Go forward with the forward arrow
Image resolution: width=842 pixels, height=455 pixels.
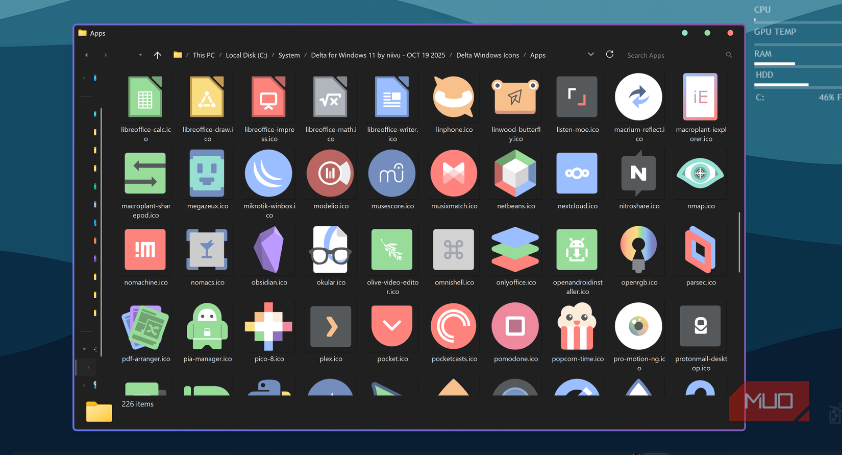pyautogui.click(x=106, y=55)
